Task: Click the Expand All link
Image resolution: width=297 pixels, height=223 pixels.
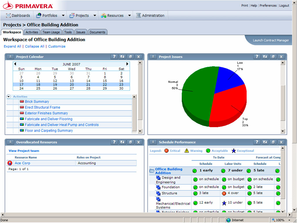Action: coord(12,46)
